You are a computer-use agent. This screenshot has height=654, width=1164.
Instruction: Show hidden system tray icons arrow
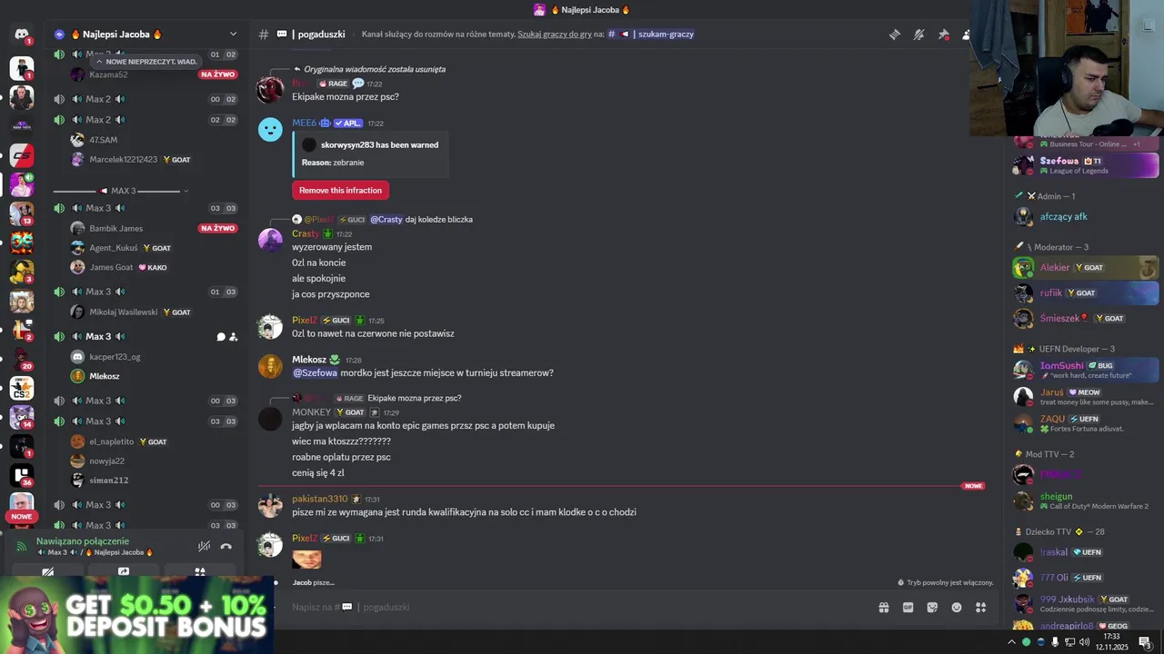(x=1011, y=642)
